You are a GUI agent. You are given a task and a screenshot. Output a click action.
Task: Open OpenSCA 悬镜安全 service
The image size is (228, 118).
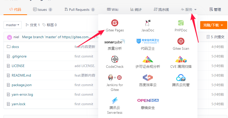148,100
